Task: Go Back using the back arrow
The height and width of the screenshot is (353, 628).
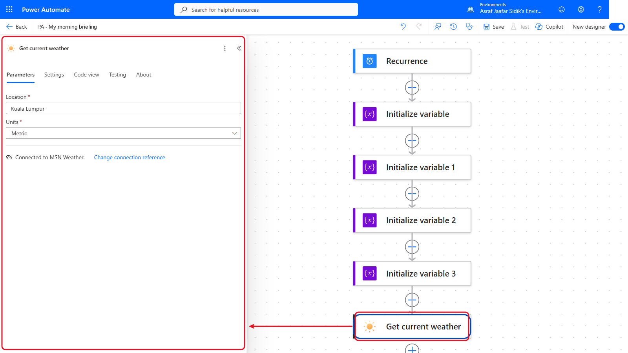Action: pos(16,27)
